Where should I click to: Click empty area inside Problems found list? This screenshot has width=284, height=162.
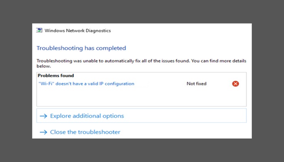141,97
